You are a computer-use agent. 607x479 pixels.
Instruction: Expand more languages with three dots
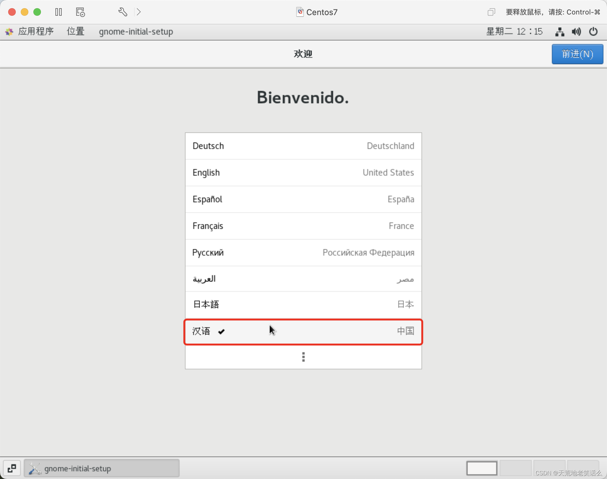[303, 357]
